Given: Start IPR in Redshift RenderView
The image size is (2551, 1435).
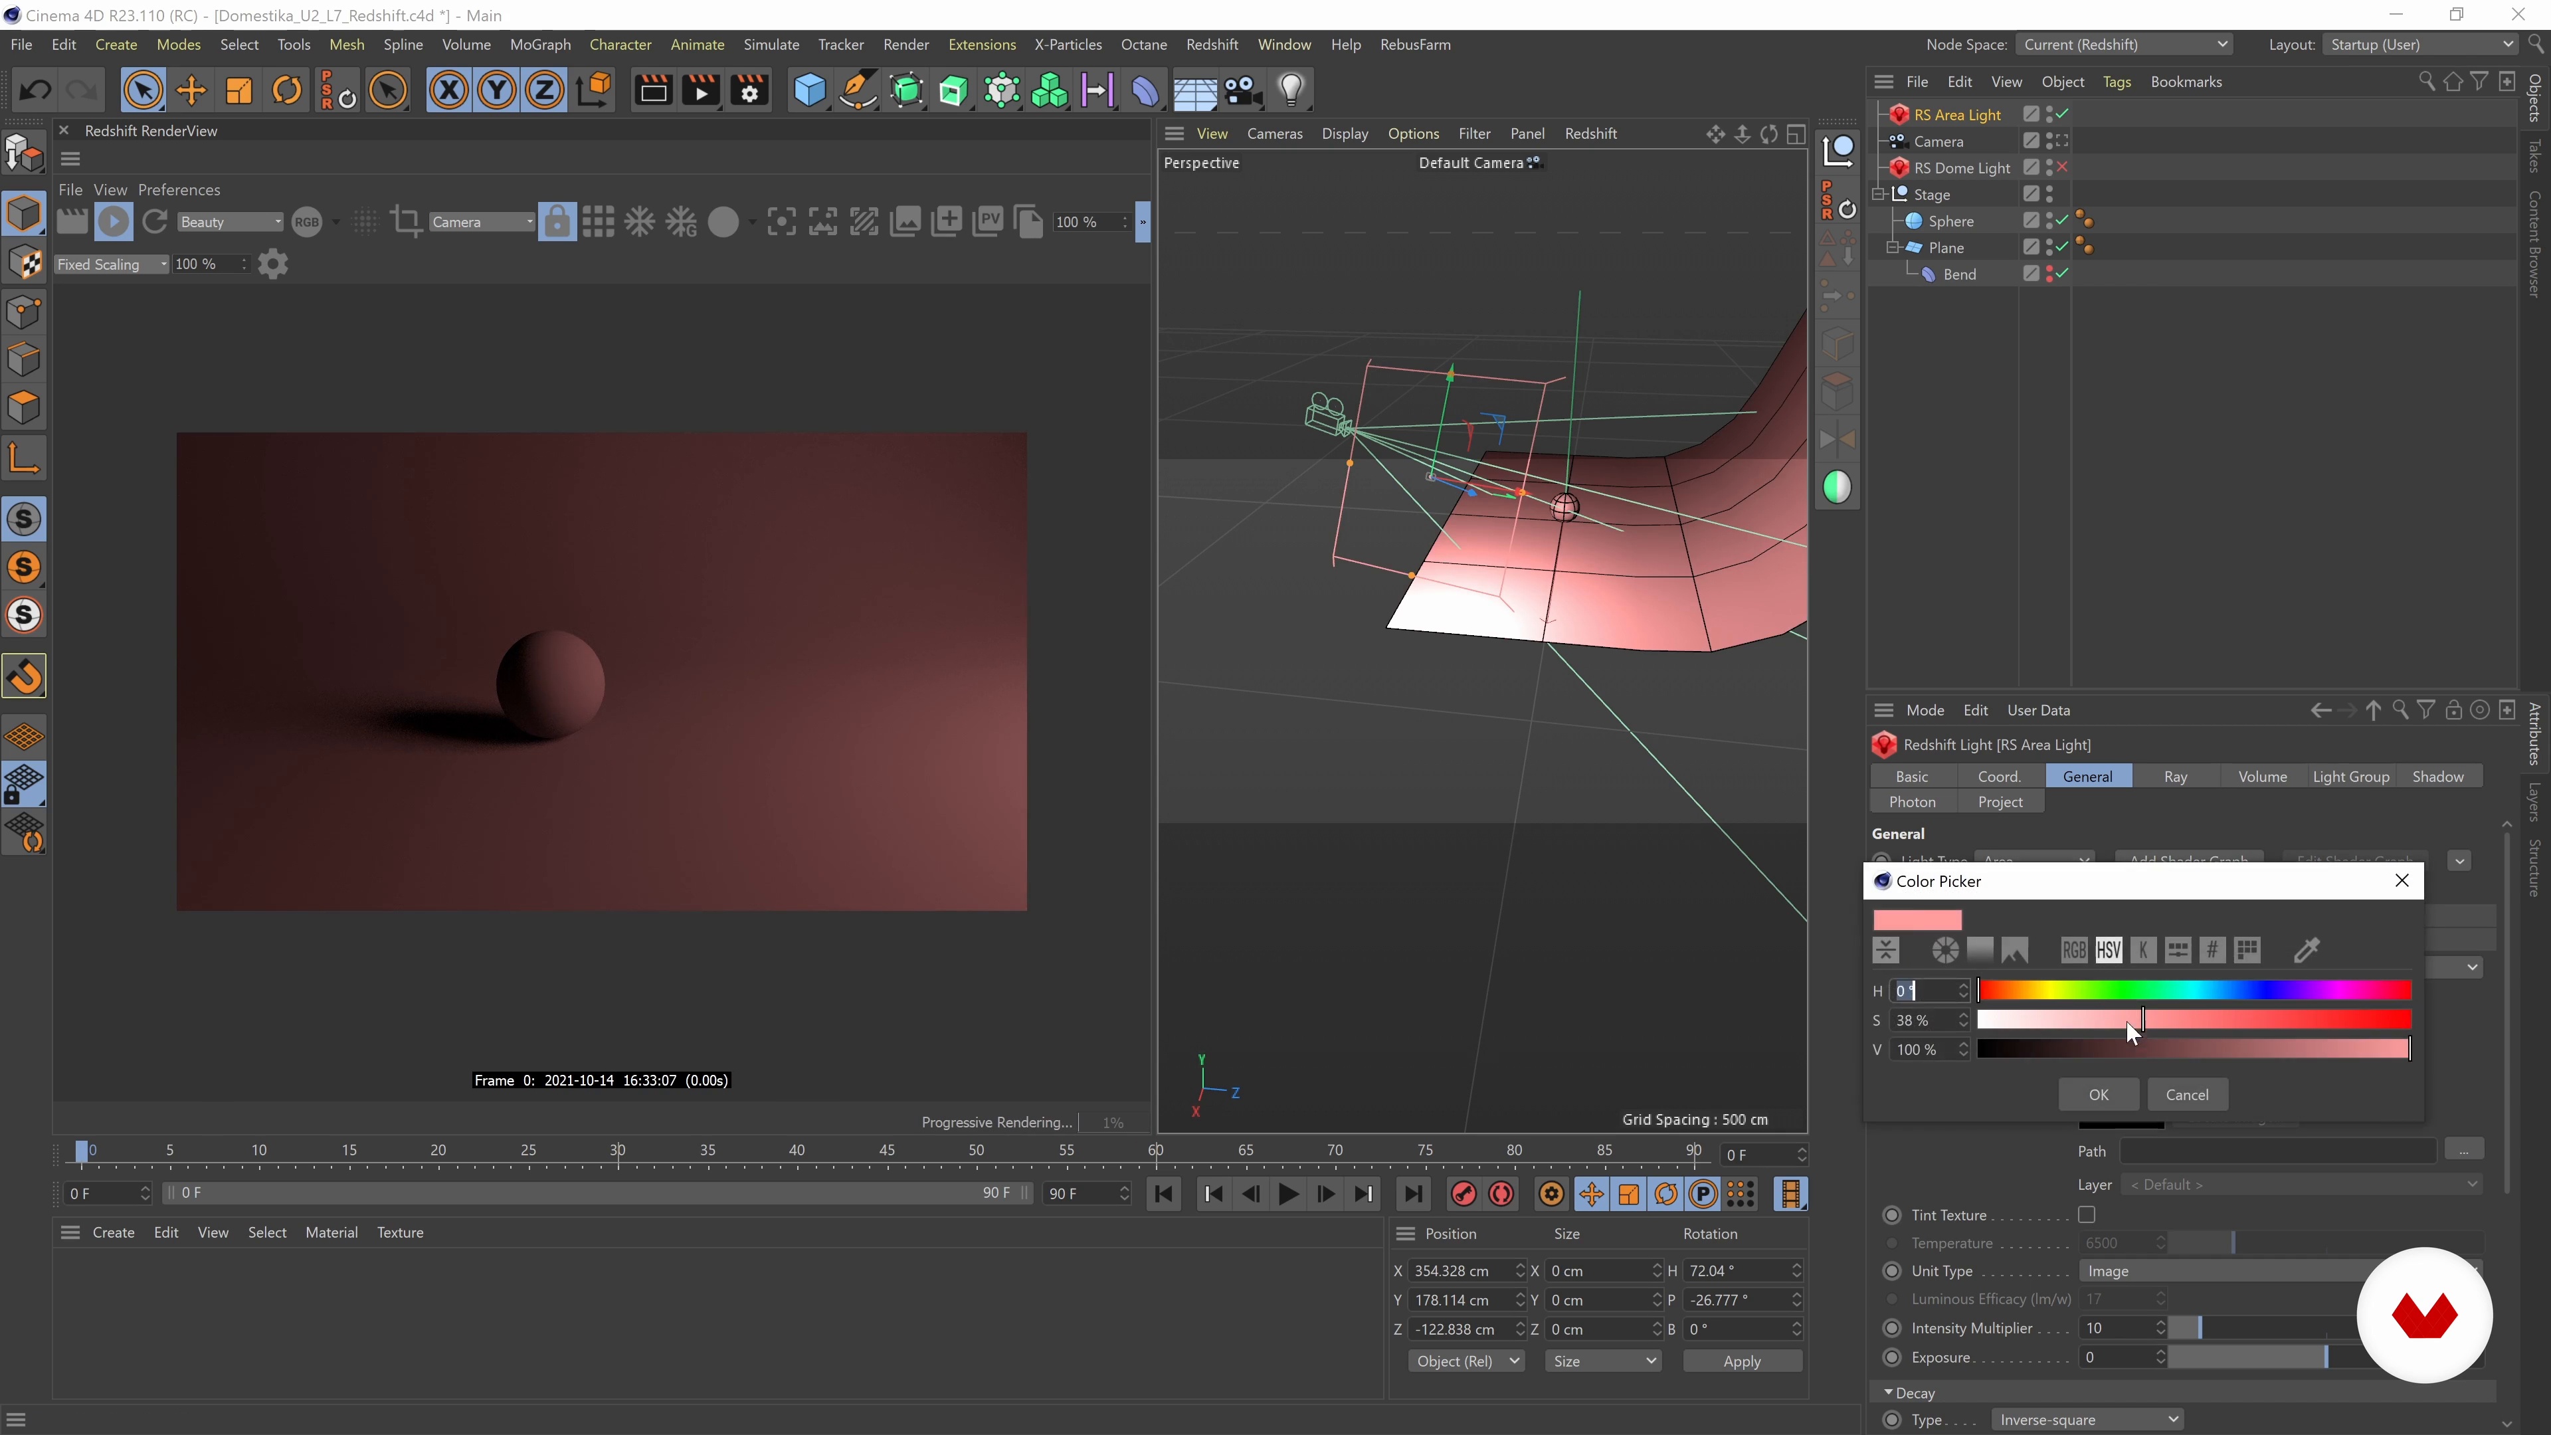Looking at the screenshot, I should click(114, 222).
